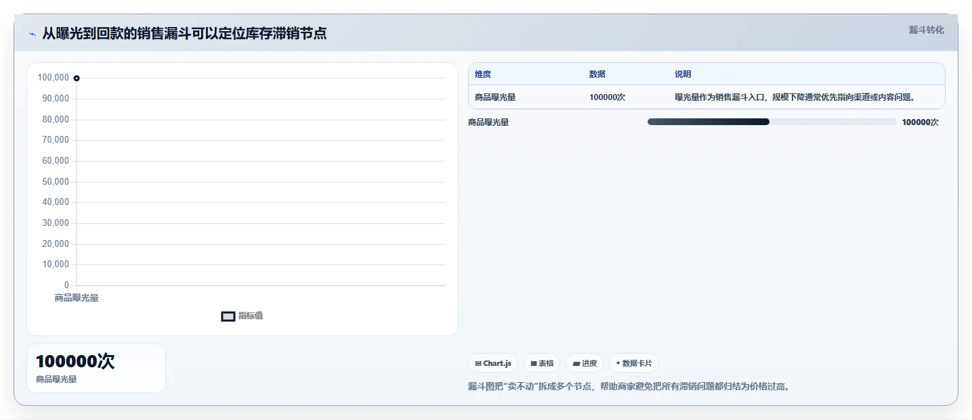The image size is (972, 420).
Task: Click the 30,000 y-axis label
Action: (x=56, y=223)
